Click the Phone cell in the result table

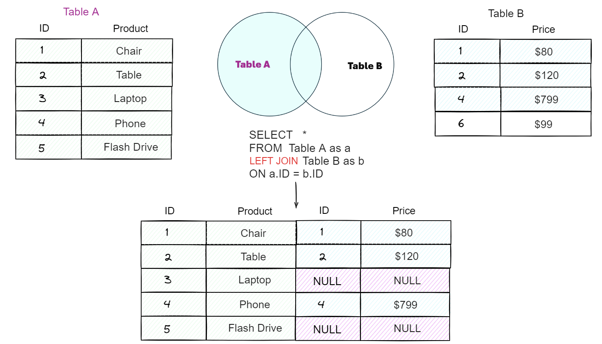[x=254, y=305]
